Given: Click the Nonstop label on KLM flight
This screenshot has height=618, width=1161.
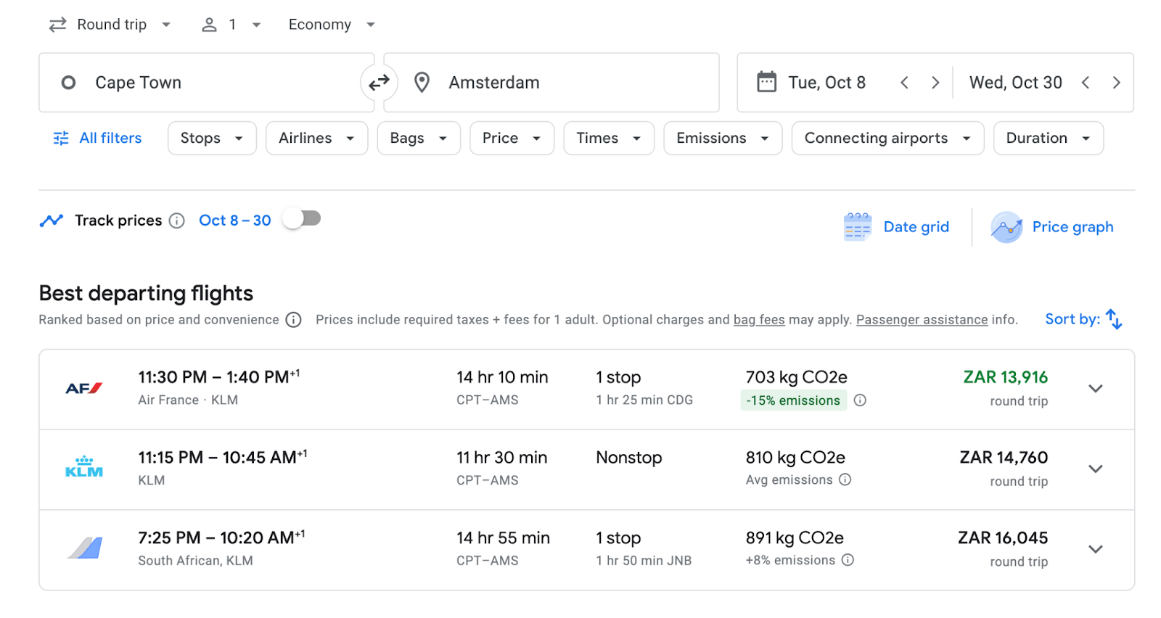Looking at the screenshot, I should coord(629,458).
